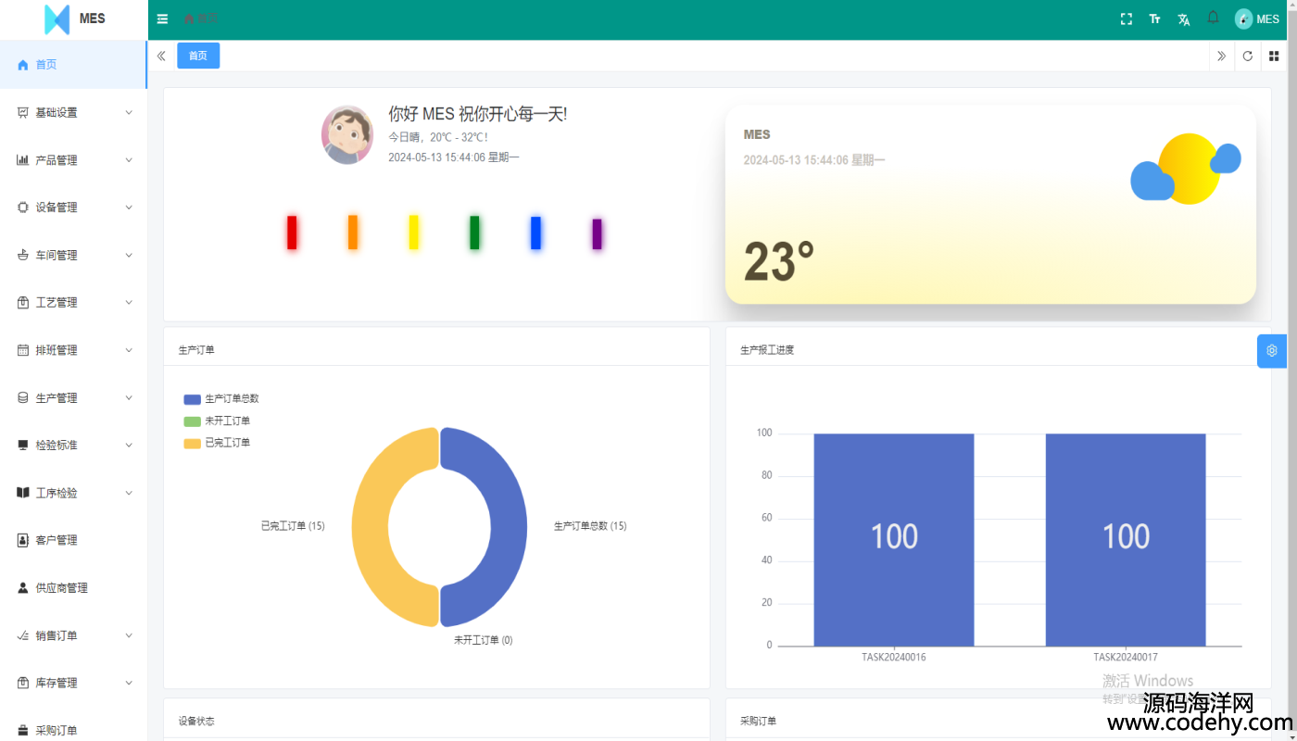Open 客户管理 in the sidebar
The image size is (1297, 741).
73,540
